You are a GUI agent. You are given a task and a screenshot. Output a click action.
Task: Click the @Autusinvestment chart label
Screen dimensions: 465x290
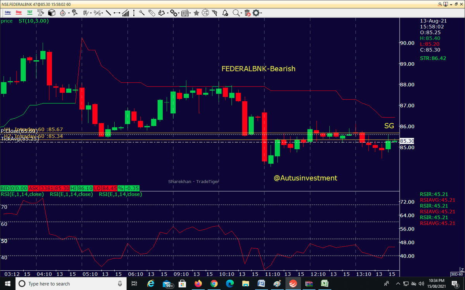[305, 178]
